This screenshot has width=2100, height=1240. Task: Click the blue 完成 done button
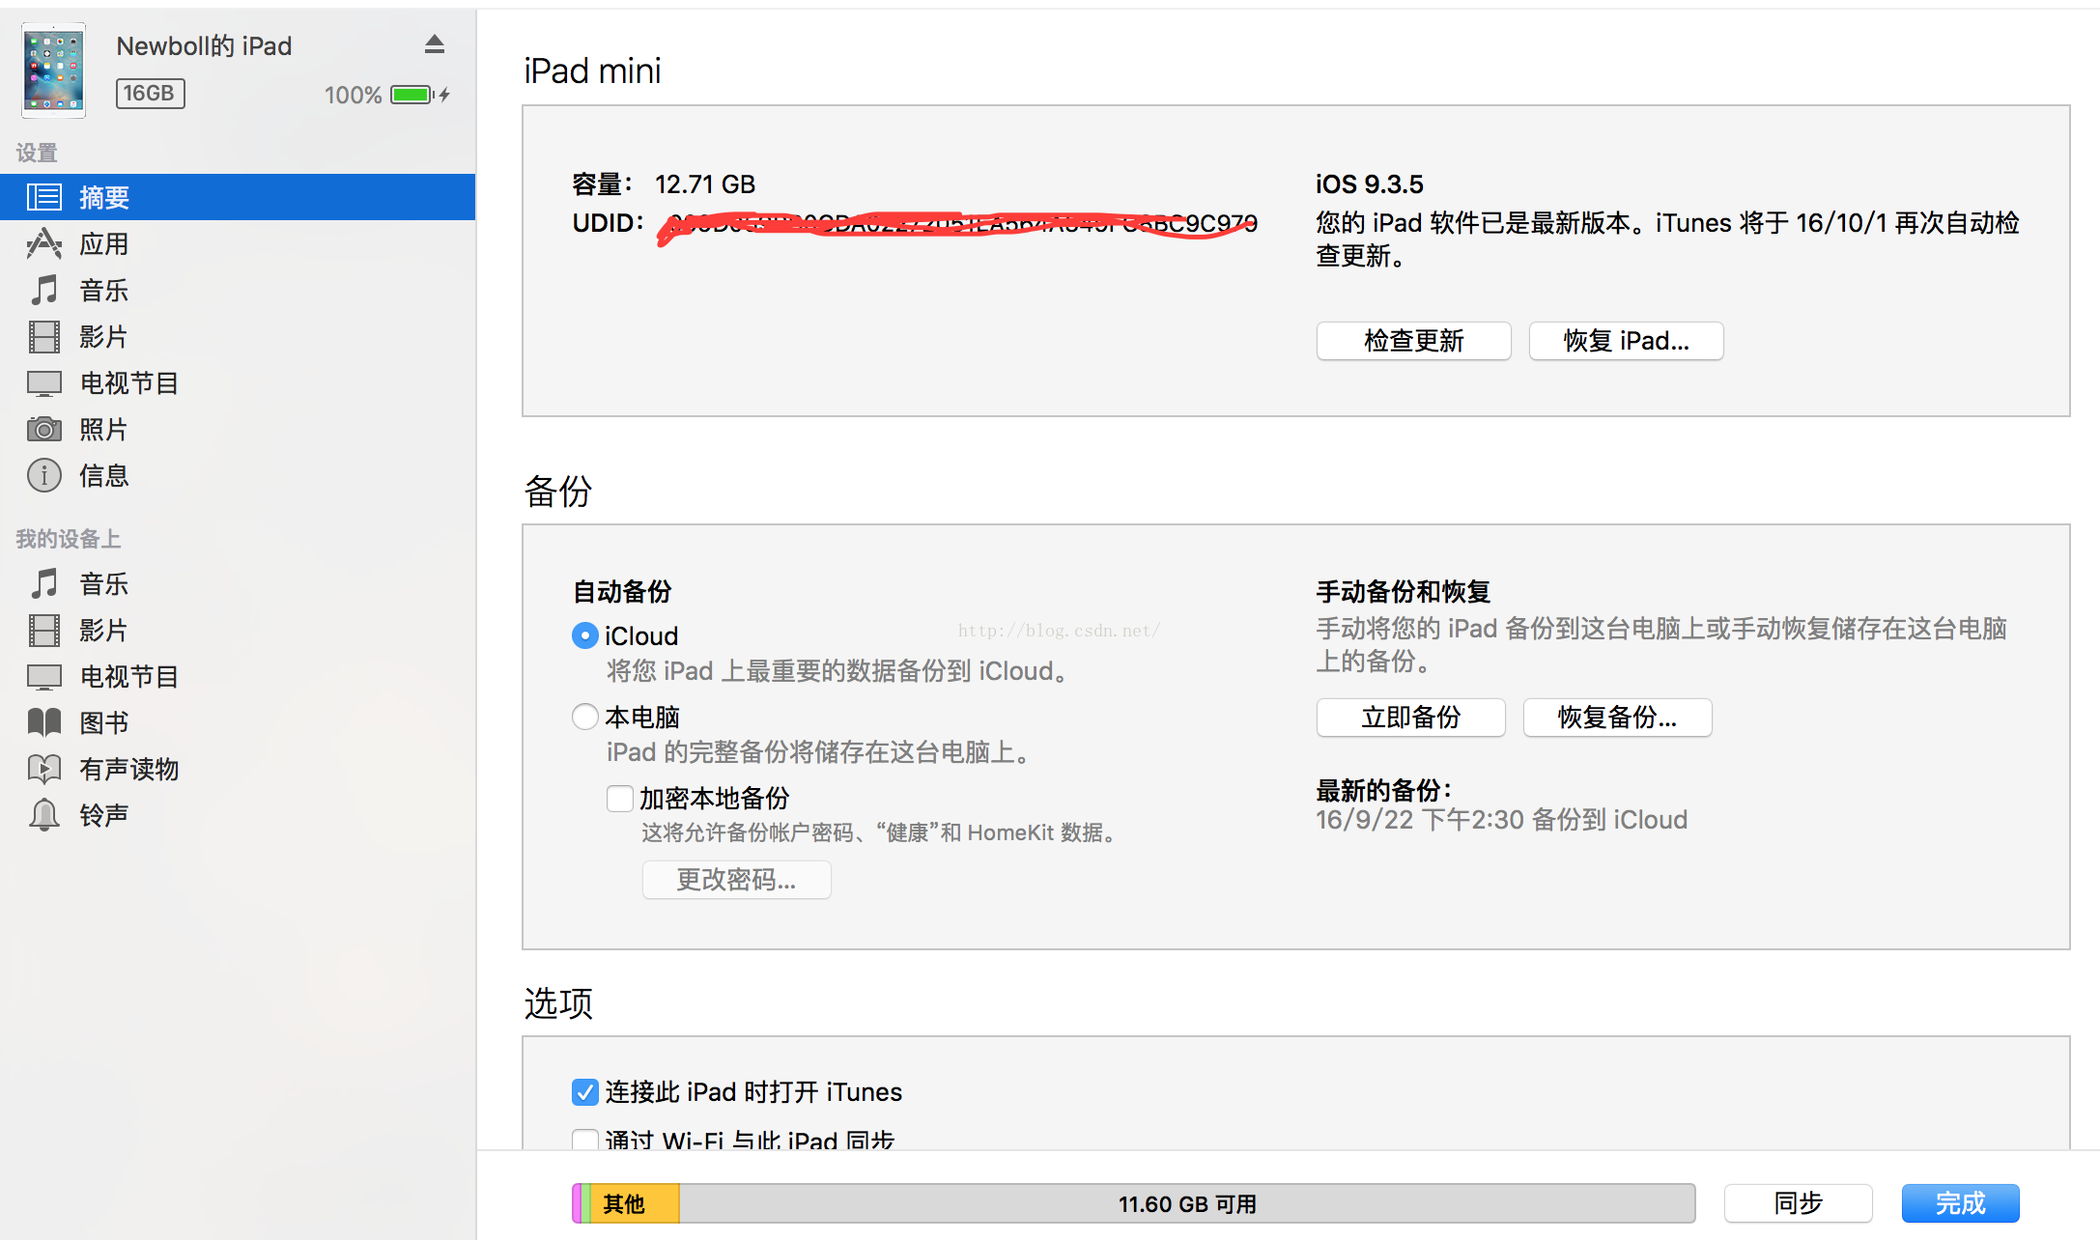(1960, 1203)
